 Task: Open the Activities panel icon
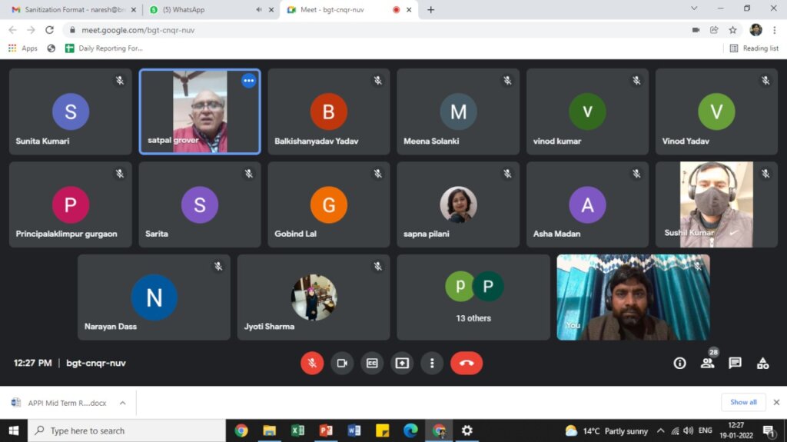click(x=762, y=363)
